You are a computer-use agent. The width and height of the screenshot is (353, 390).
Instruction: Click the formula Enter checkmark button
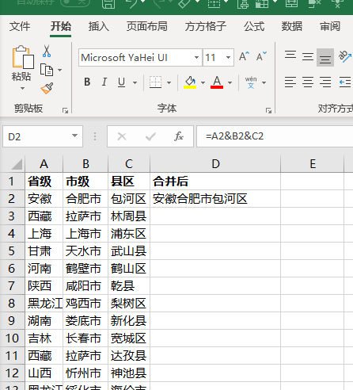tap(150, 136)
